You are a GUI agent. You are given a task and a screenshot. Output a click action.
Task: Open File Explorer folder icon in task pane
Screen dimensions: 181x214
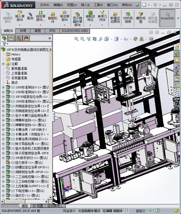coord(177,60)
